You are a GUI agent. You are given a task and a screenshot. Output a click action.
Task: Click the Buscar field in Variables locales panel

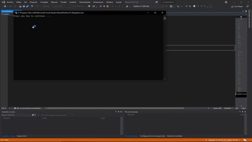tap(17, 115)
